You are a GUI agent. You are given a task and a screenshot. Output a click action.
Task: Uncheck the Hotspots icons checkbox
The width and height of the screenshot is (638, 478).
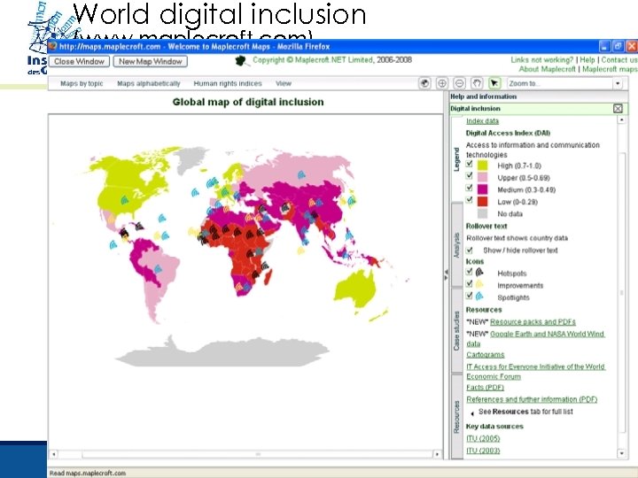469,272
